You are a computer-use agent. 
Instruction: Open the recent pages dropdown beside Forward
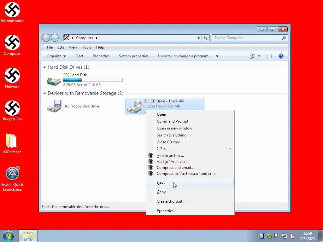[x=61, y=38]
